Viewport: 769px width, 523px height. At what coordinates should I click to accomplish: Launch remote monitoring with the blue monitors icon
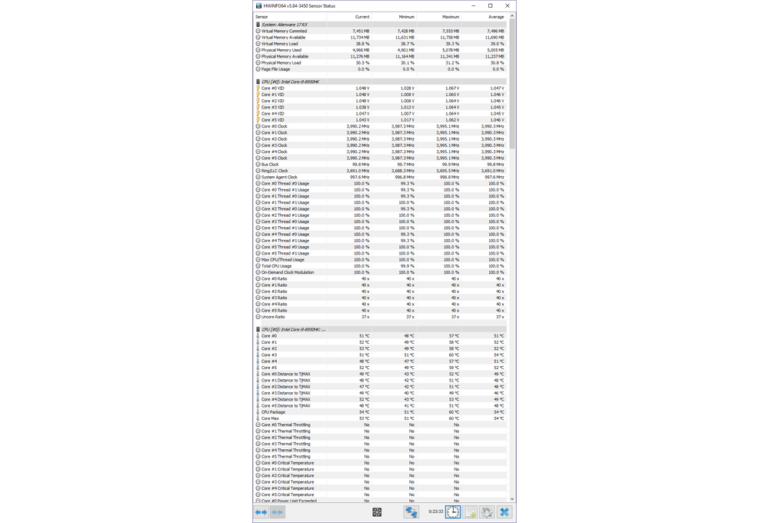[412, 511]
